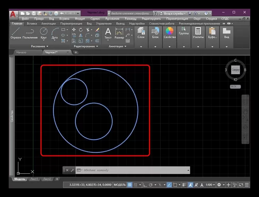
Task: Toggle annotation visibility in status bar
Action: coord(191,185)
